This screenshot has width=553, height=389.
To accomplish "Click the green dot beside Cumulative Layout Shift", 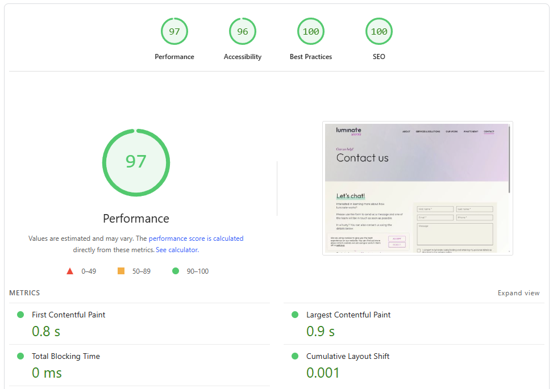I will click(x=294, y=356).
